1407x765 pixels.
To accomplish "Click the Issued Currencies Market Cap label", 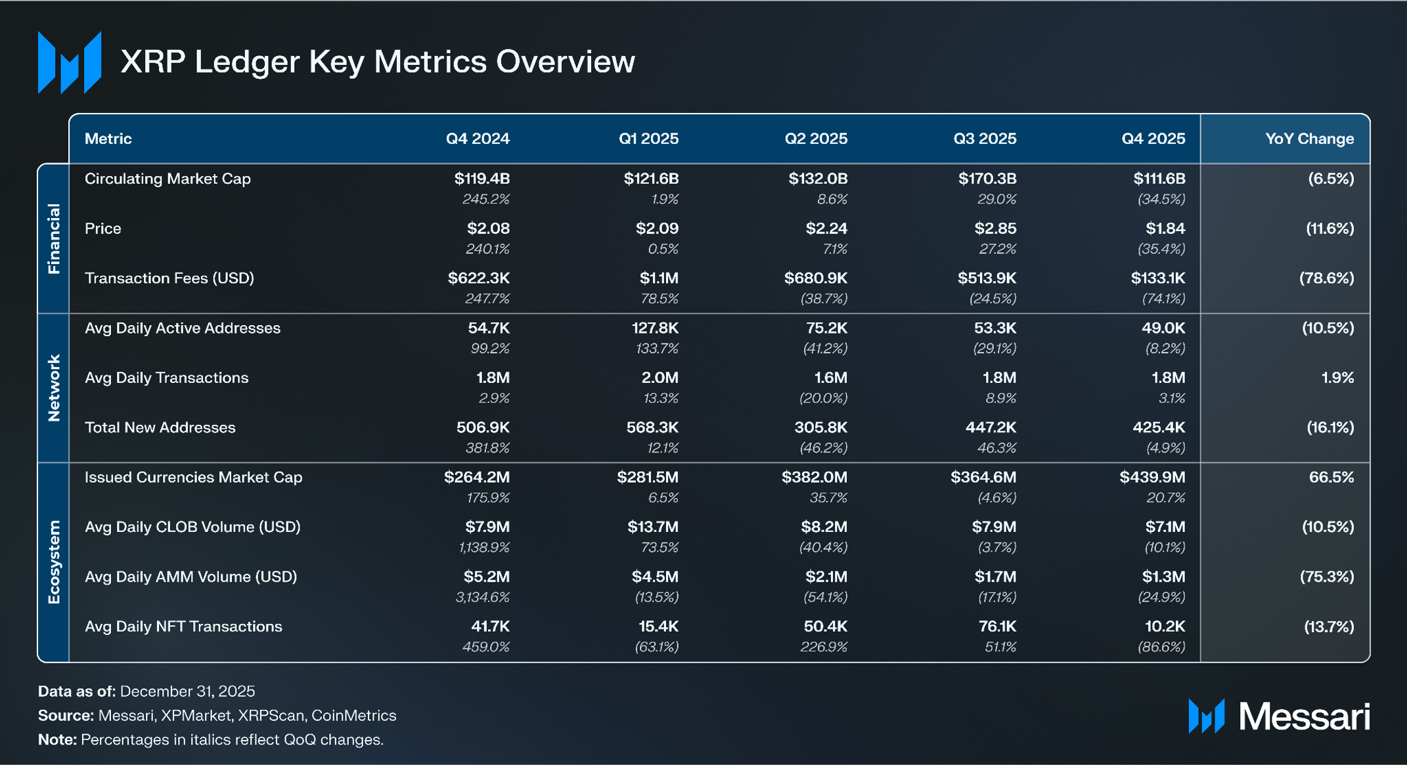I will click(193, 477).
